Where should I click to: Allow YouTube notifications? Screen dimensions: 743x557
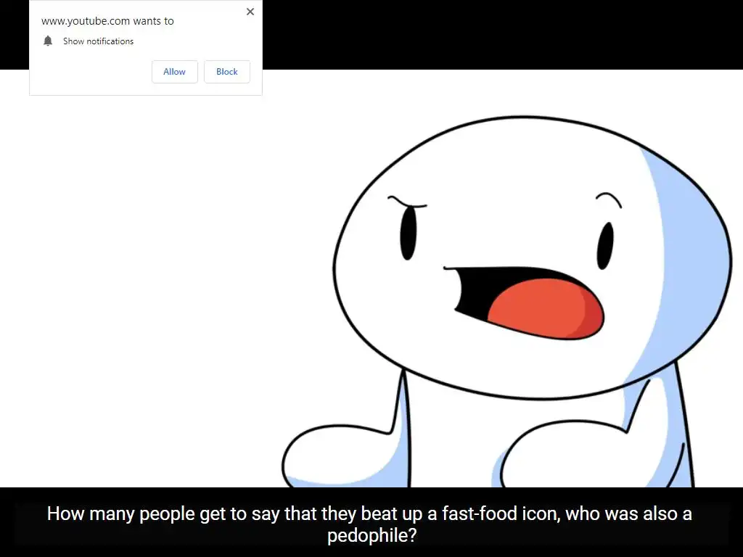174,72
